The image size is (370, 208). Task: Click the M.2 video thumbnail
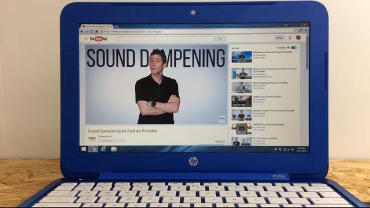tap(242, 141)
